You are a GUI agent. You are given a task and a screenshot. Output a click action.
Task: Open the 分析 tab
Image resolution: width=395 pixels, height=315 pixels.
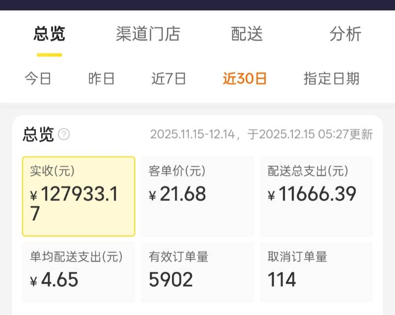[345, 34]
